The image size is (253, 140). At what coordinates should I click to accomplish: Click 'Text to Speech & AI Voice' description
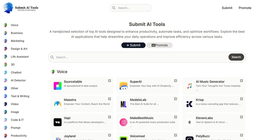pyautogui.click(x=212, y=122)
